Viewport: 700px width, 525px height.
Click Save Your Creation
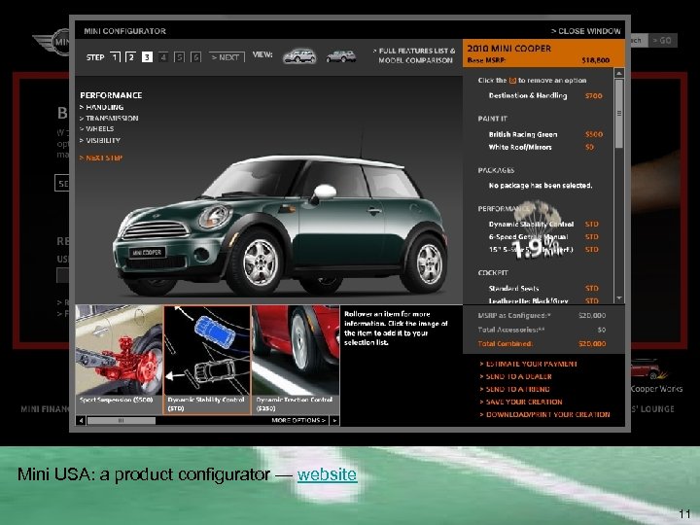521,402
